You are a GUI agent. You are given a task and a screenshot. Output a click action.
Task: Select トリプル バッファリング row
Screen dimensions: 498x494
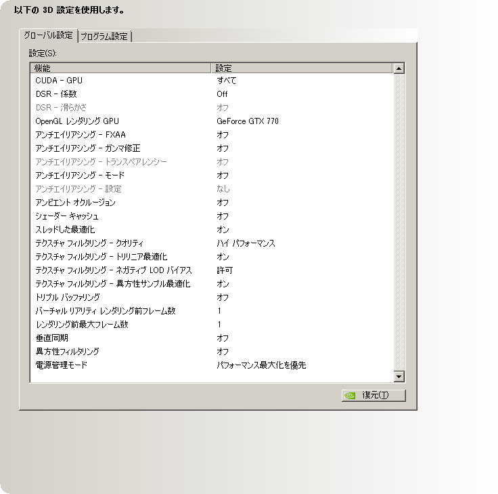[x=212, y=297]
